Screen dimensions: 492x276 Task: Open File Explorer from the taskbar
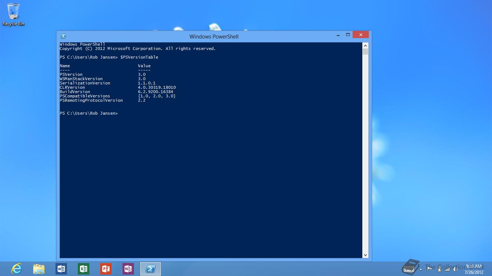click(39, 269)
